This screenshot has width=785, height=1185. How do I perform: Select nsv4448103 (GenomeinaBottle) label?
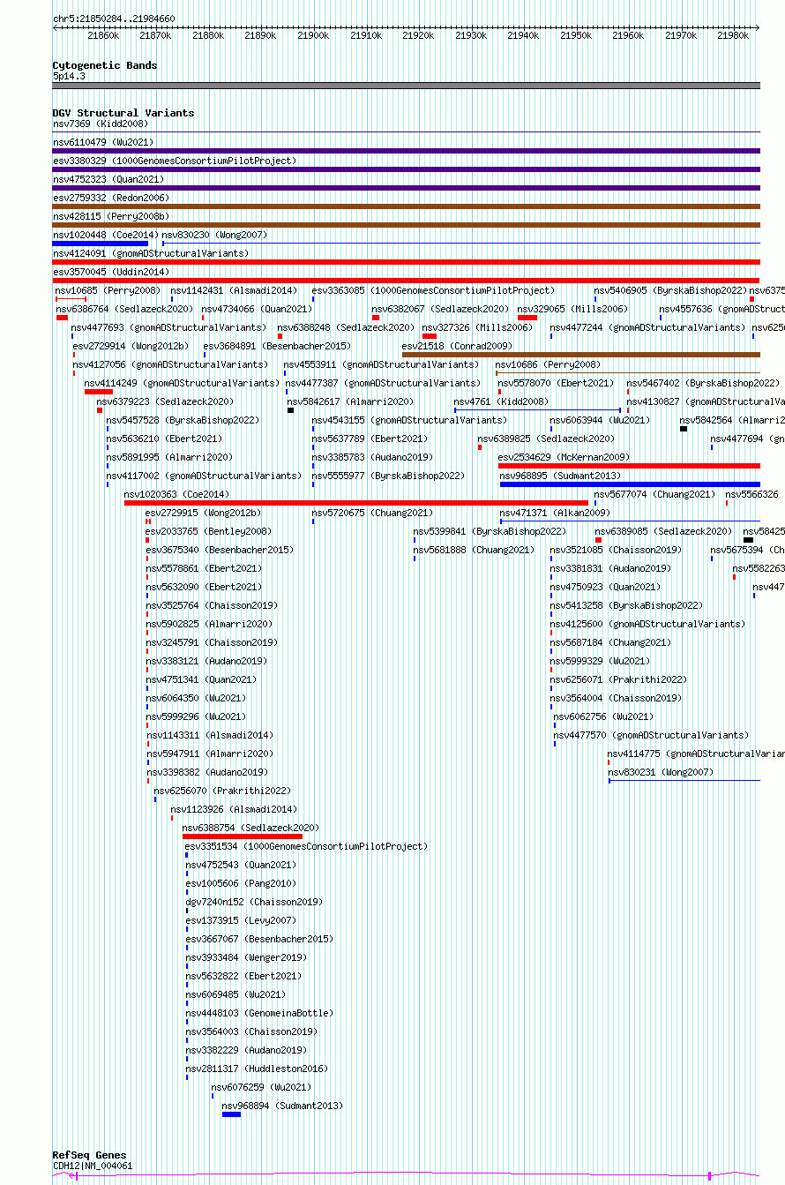click(259, 1013)
